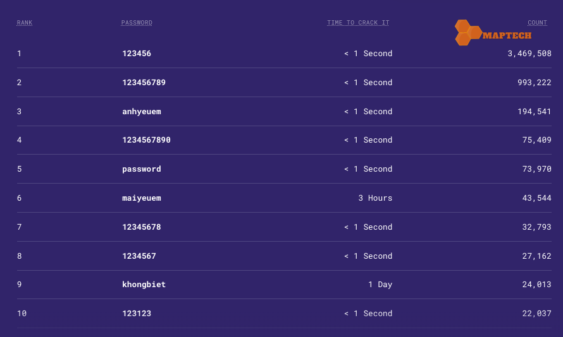Click the 3,469,508 count value
This screenshot has height=337, width=563.
(x=529, y=54)
